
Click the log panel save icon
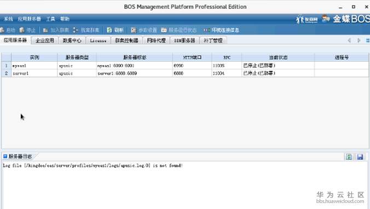(x=360, y=156)
